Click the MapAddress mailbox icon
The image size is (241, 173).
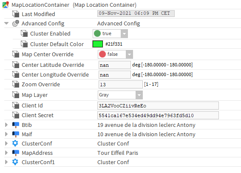pos(16,153)
